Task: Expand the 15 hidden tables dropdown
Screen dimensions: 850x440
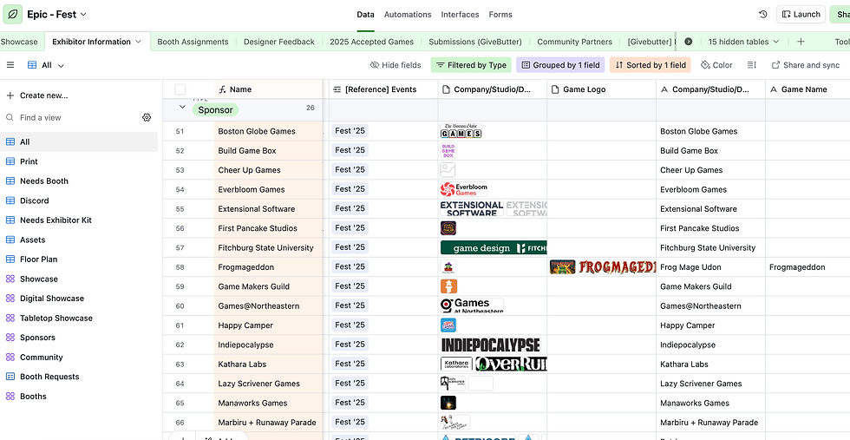Action: 744,42
